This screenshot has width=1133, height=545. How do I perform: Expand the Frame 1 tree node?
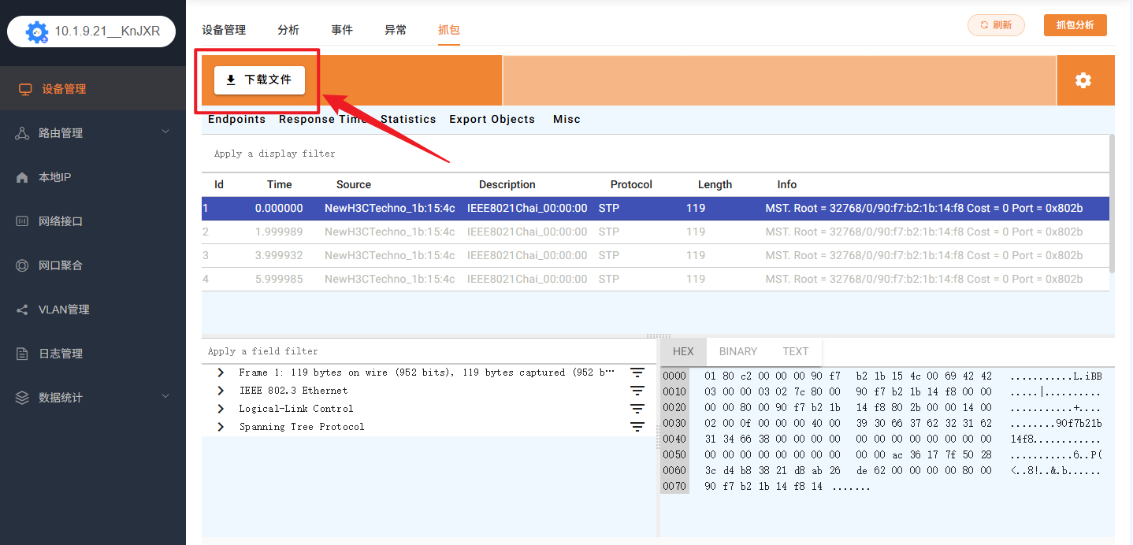221,373
